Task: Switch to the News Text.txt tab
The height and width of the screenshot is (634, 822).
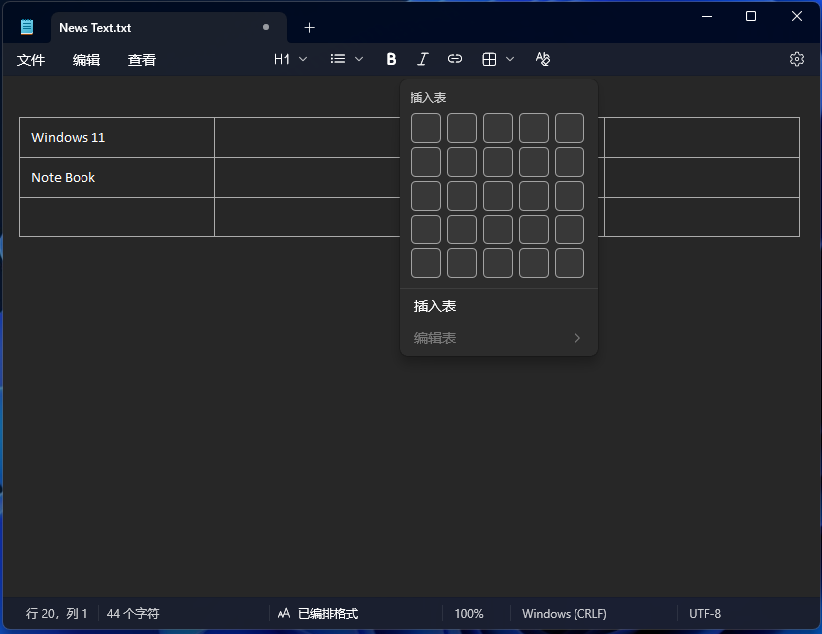Action: coord(149,27)
